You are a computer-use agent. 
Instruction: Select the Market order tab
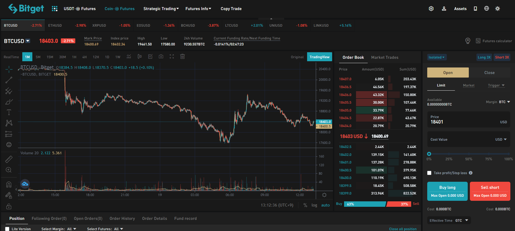469,85
